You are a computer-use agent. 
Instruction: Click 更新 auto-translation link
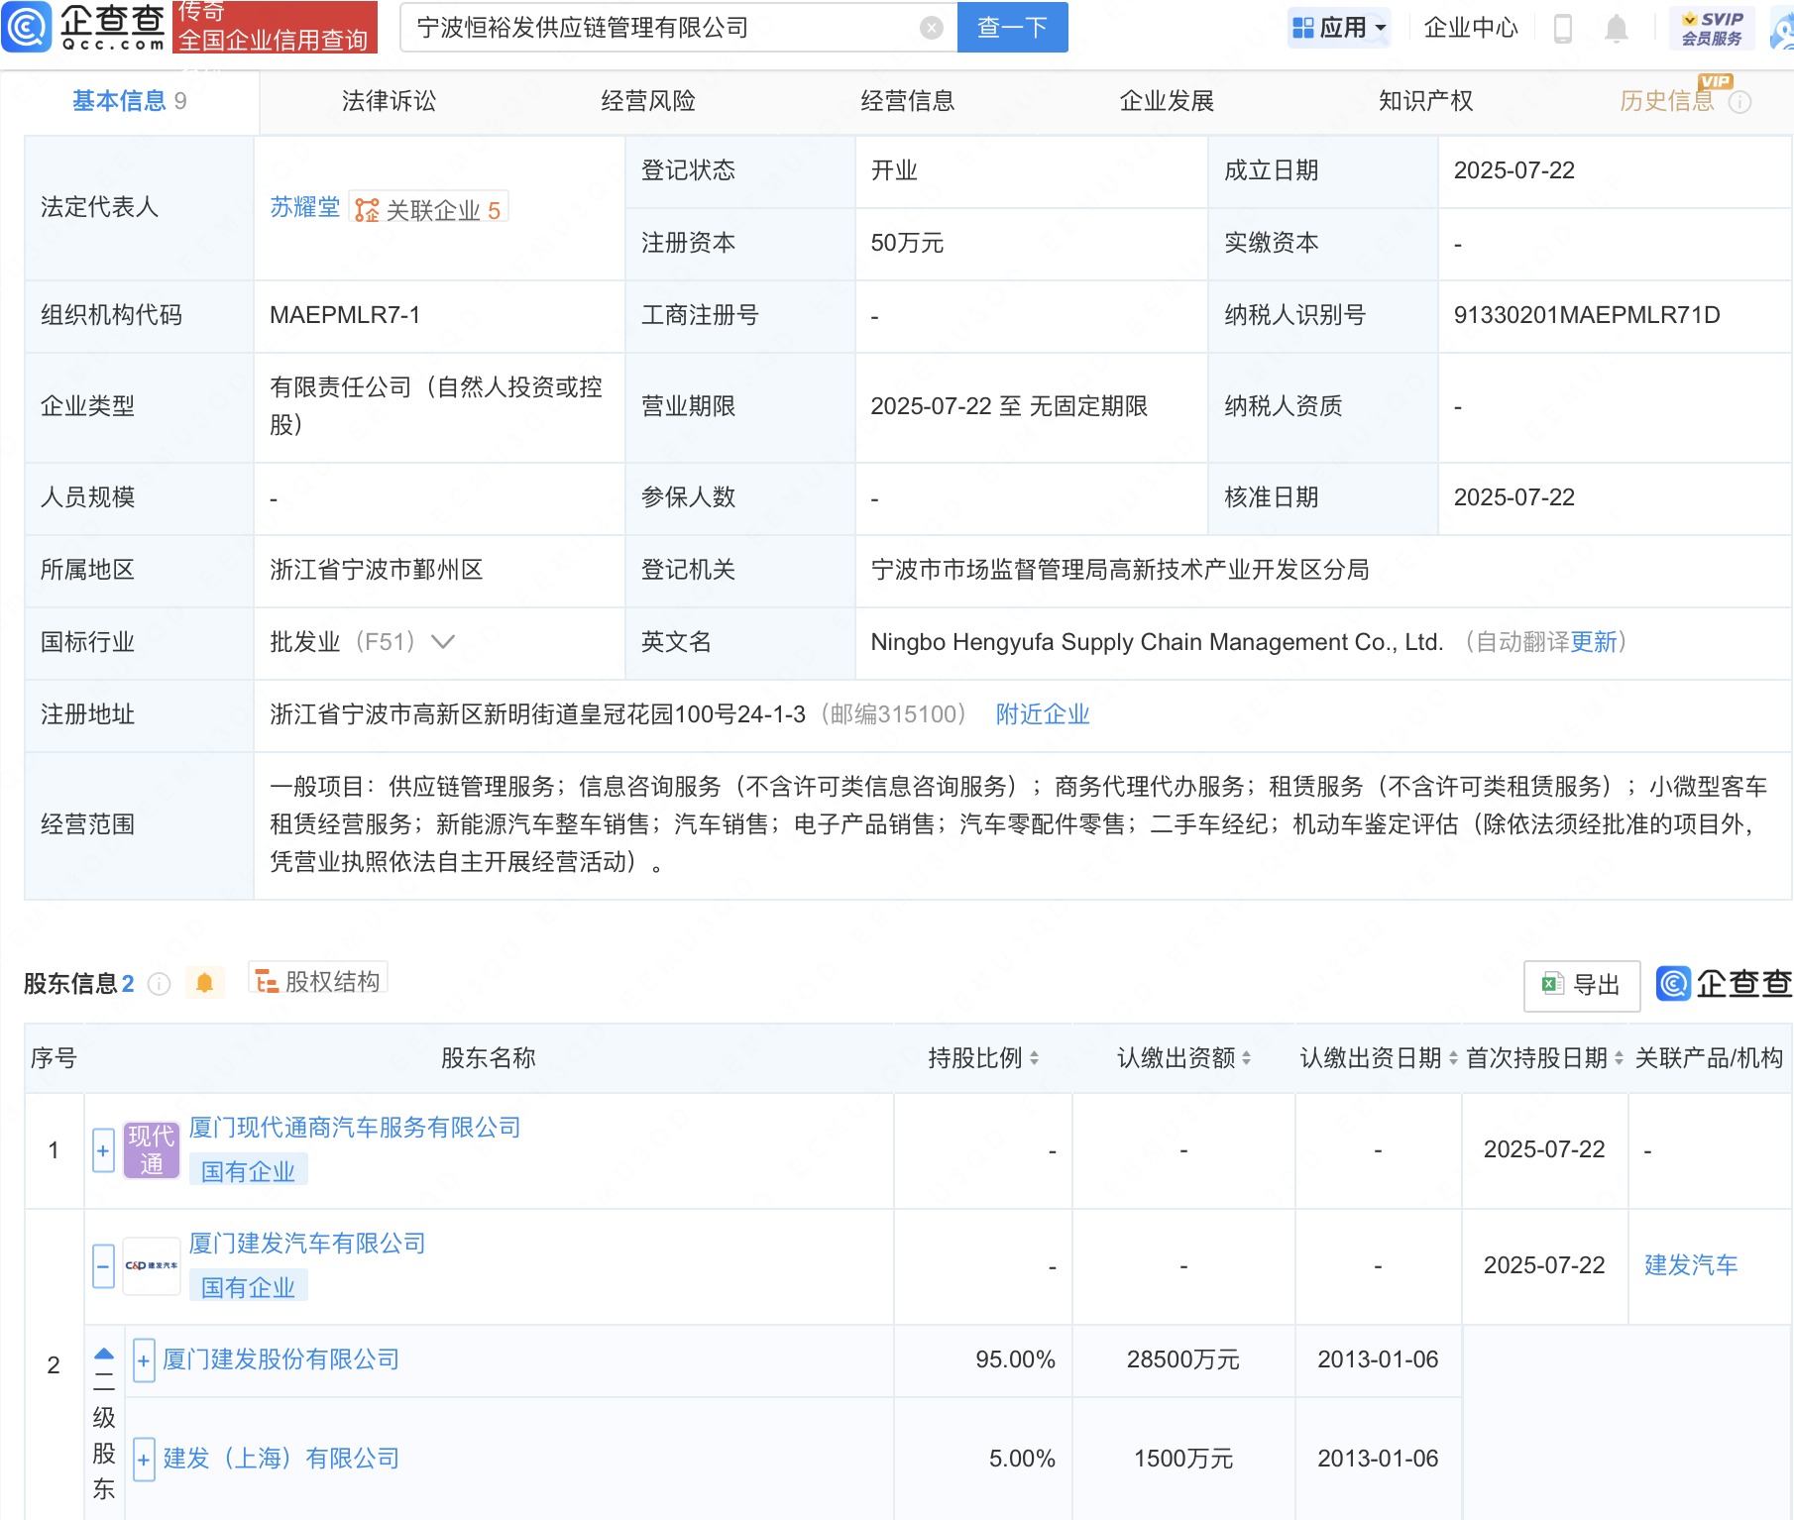tap(1594, 642)
